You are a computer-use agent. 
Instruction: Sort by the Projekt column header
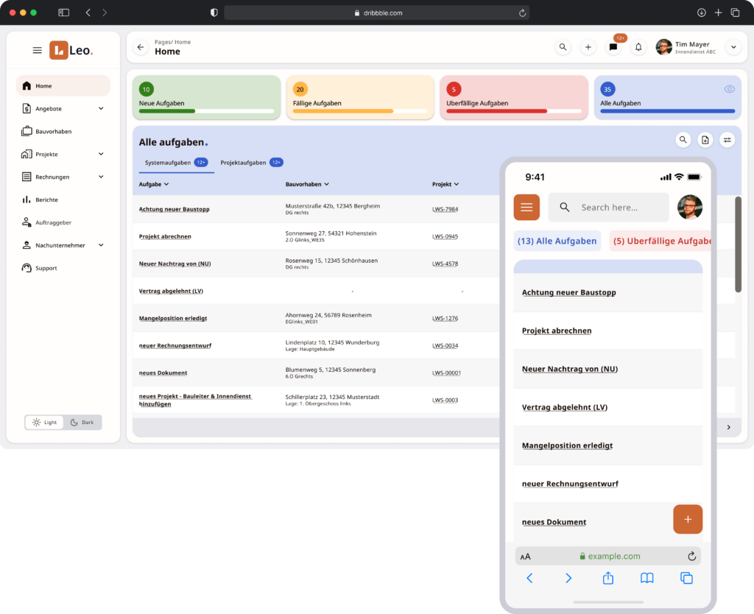[445, 184]
